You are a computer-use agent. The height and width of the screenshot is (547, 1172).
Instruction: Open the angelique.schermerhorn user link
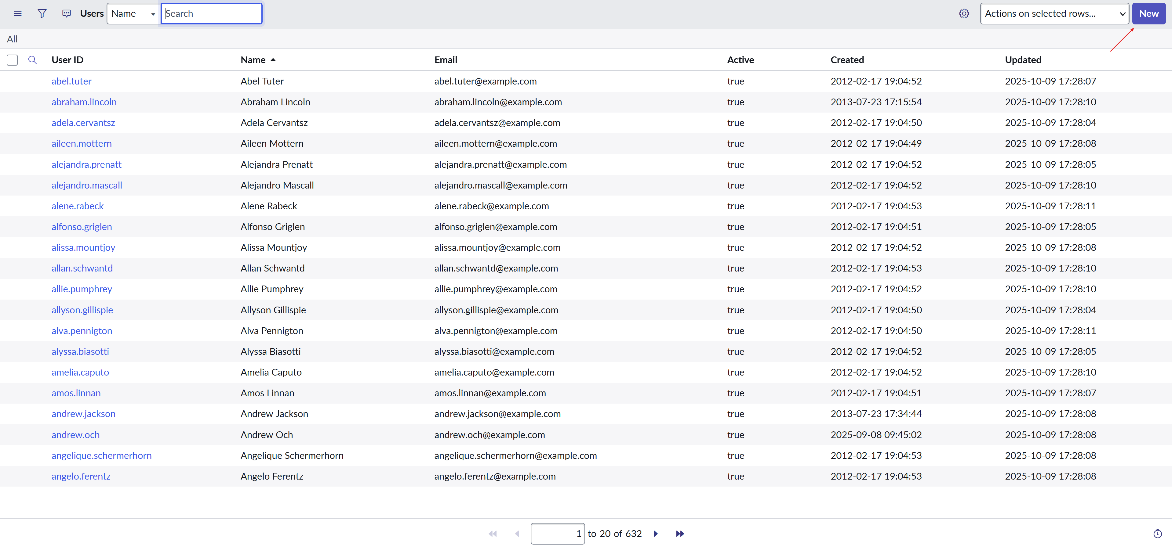pyautogui.click(x=101, y=455)
